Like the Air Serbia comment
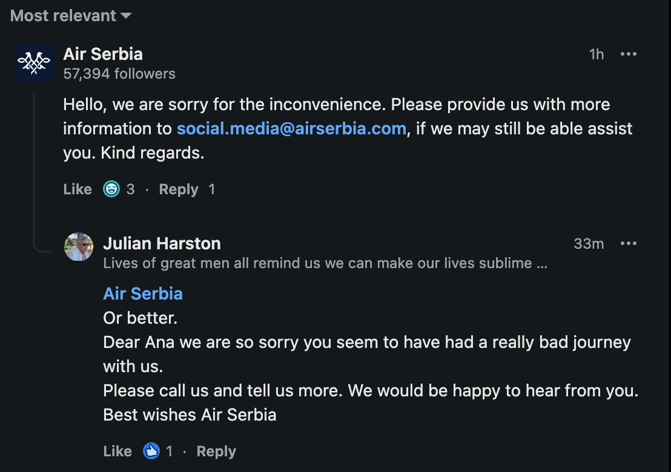The image size is (671, 472). [78, 189]
